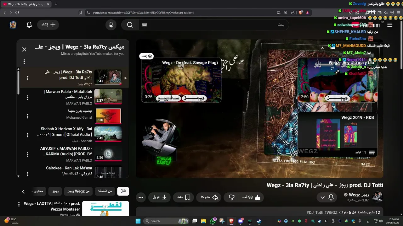Screen dimensions: 403x226
Task: Dislike the Wegz video
Action: 232,197
